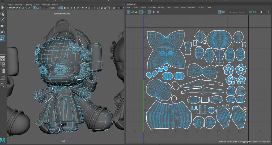Open the UV Editor Modify menu

click(x=161, y=7)
